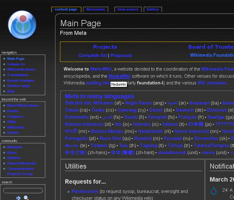The height and width of the screenshot is (200, 234).
Task: Open Help link in sidebar
Action: (x=11, y=91)
